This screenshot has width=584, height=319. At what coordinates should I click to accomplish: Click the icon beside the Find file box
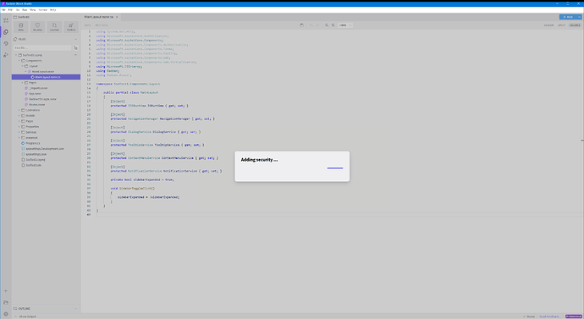75,48
